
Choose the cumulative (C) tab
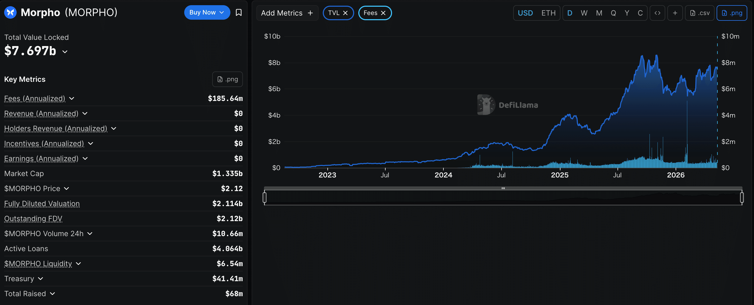[x=640, y=13]
